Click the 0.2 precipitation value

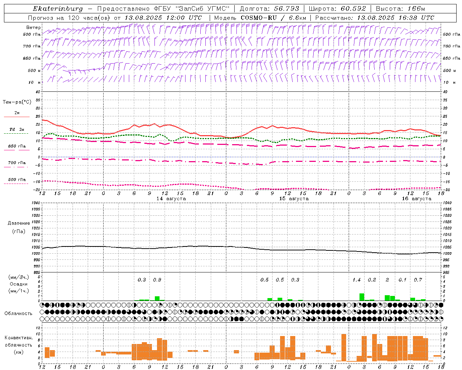(x=372, y=280)
